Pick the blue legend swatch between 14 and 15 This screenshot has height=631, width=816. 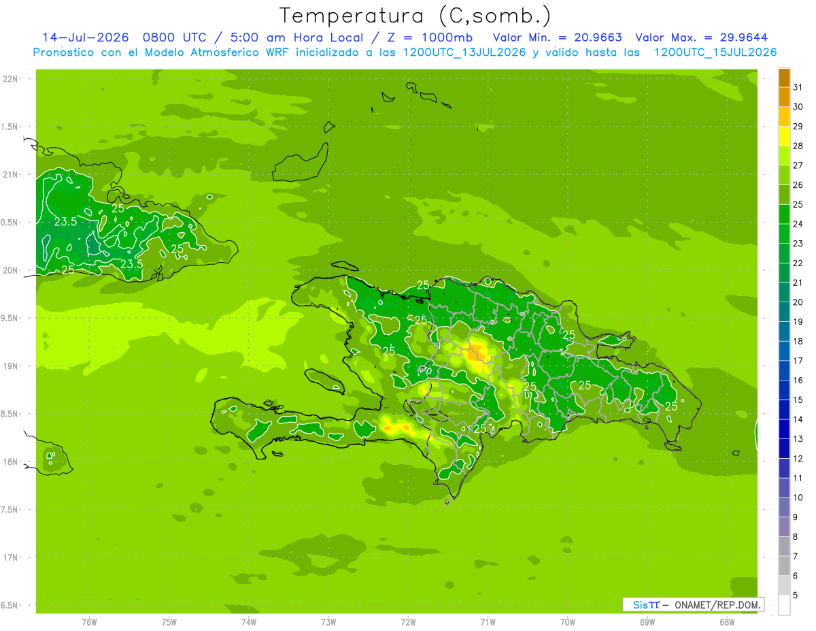coord(784,410)
